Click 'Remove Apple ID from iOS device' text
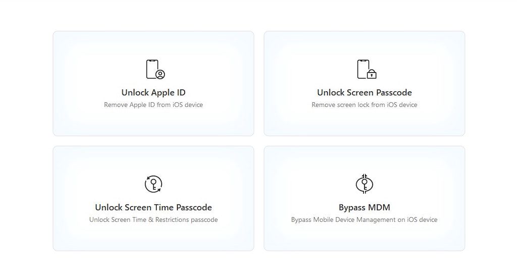 point(153,105)
